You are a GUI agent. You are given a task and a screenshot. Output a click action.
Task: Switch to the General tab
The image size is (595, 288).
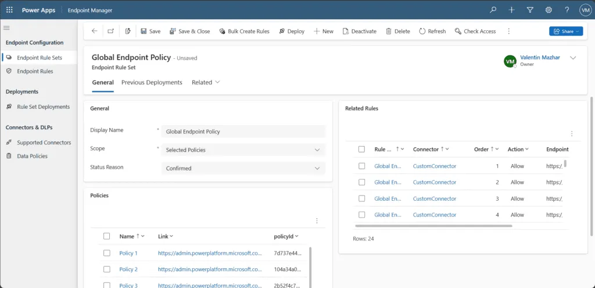point(103,83)
